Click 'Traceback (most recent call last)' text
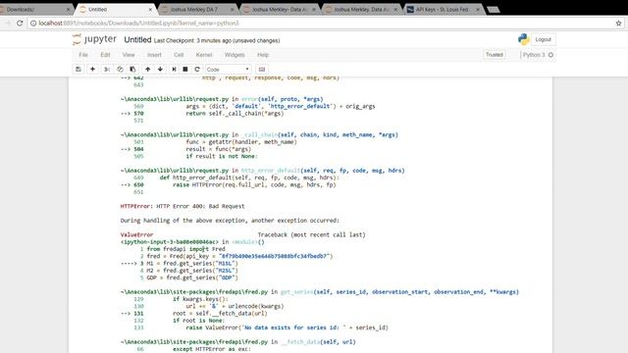 coord(312,235)
